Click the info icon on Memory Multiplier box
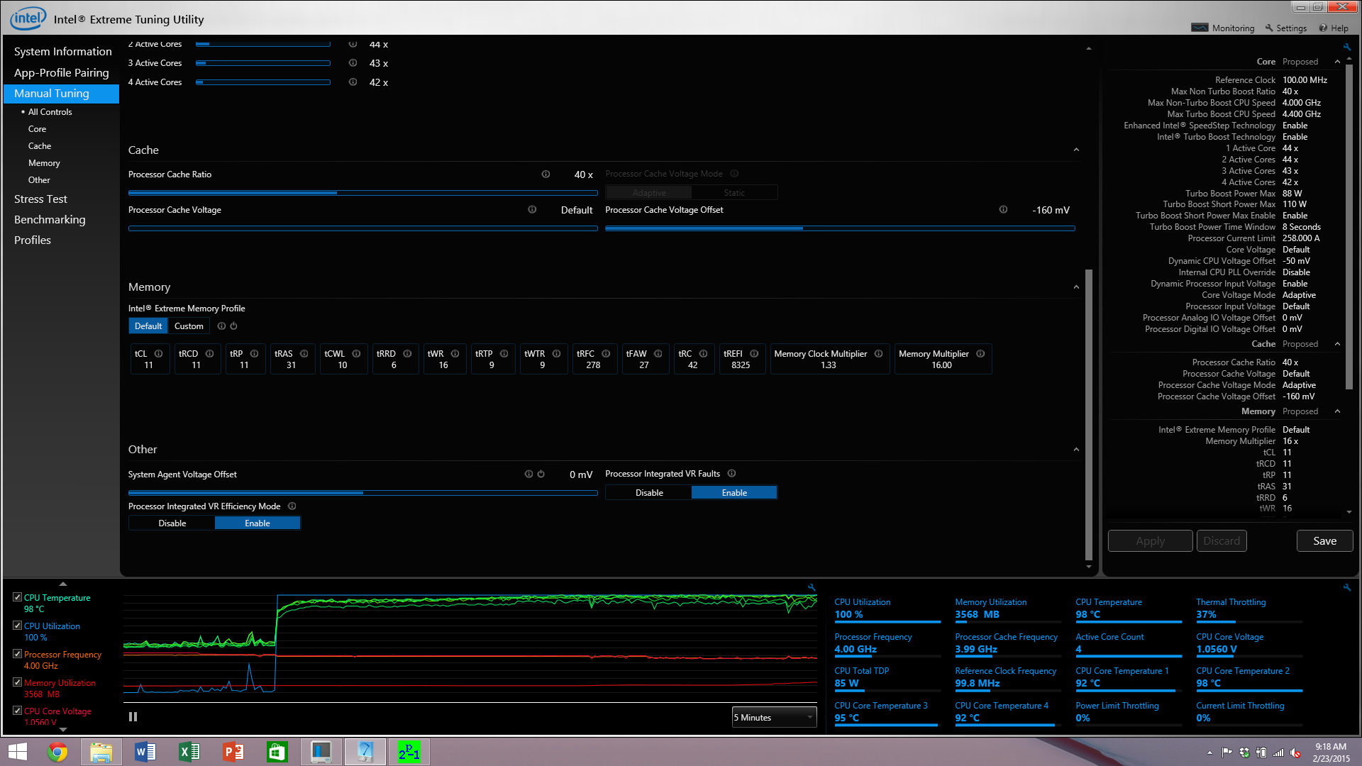 click(x=980, y=354)
